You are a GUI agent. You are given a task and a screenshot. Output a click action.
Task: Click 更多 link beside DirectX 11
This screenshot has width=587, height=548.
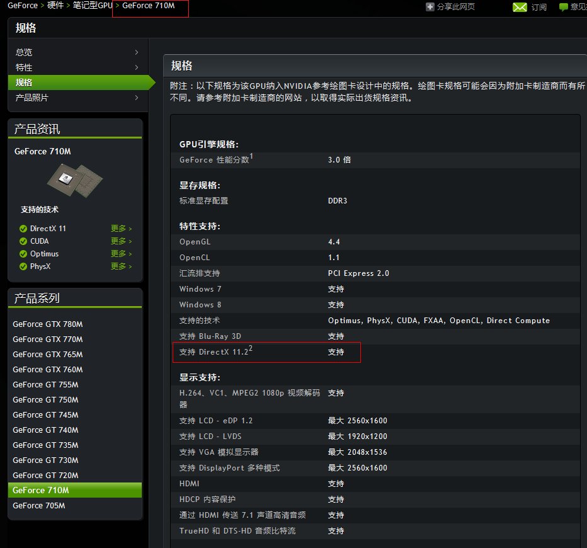pyautogui.click(x=121, y=228)
